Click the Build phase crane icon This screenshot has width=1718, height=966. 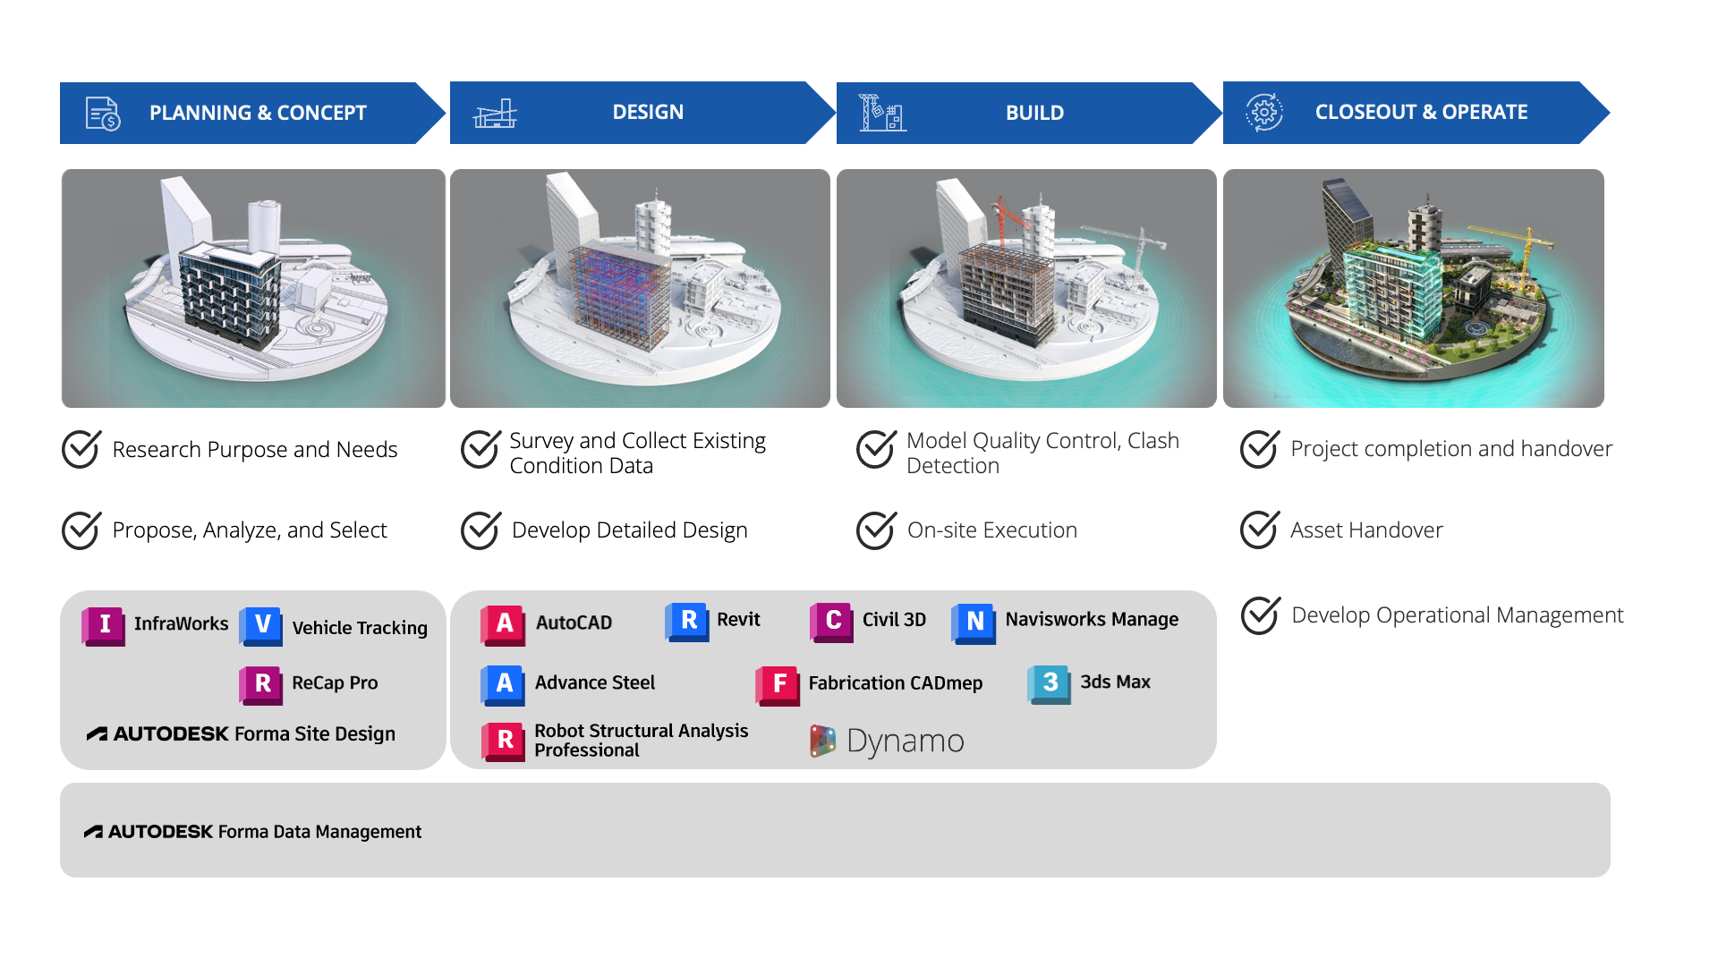[x=882, y=113]
